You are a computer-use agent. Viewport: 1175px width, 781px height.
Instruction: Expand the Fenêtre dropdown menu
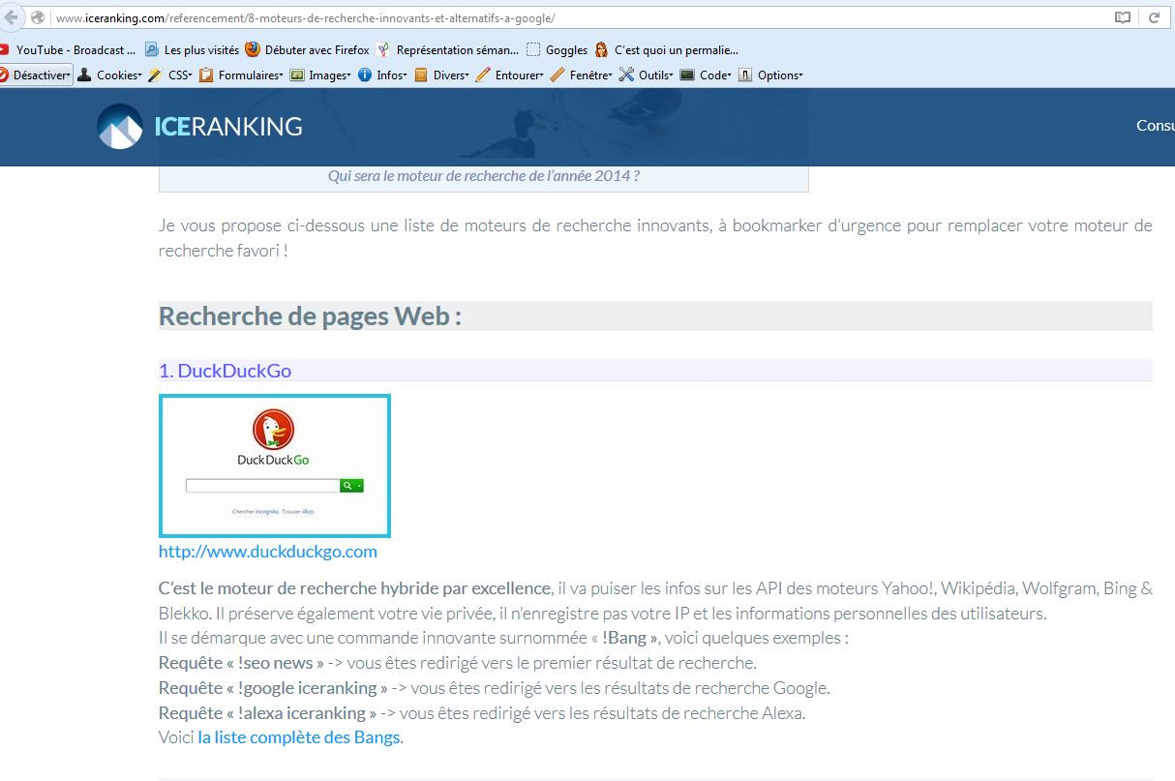click(x=581, y=75)
